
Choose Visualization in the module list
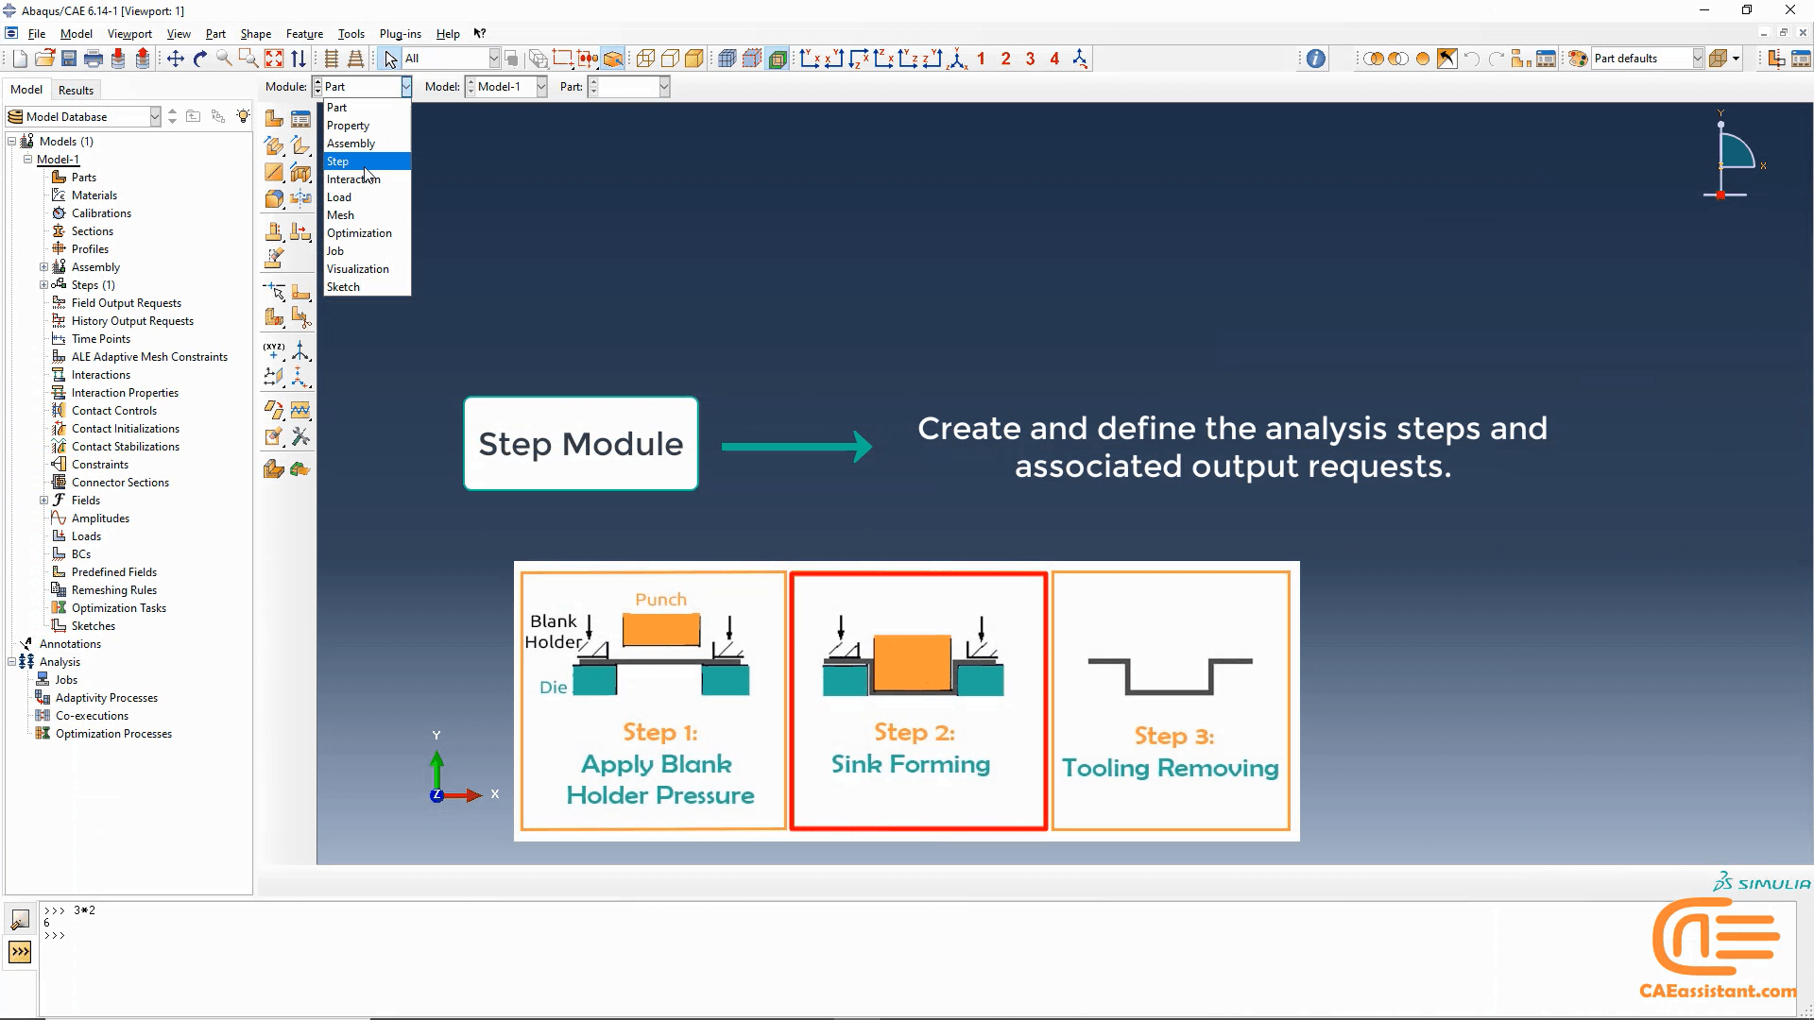(367, 269)
